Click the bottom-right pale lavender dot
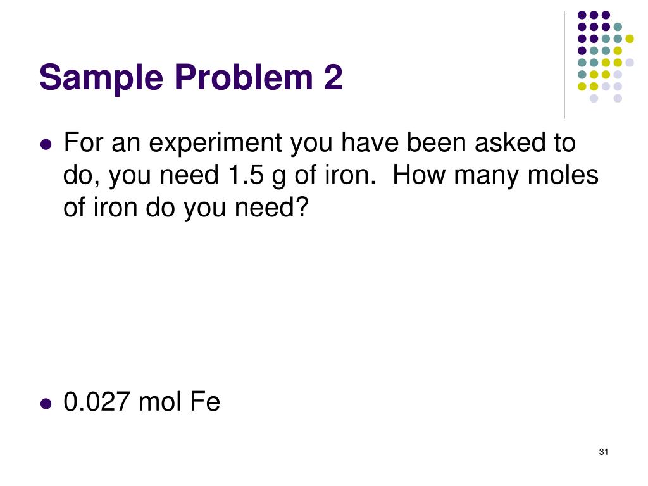The image size is (648, 486). tap(618, 98)
